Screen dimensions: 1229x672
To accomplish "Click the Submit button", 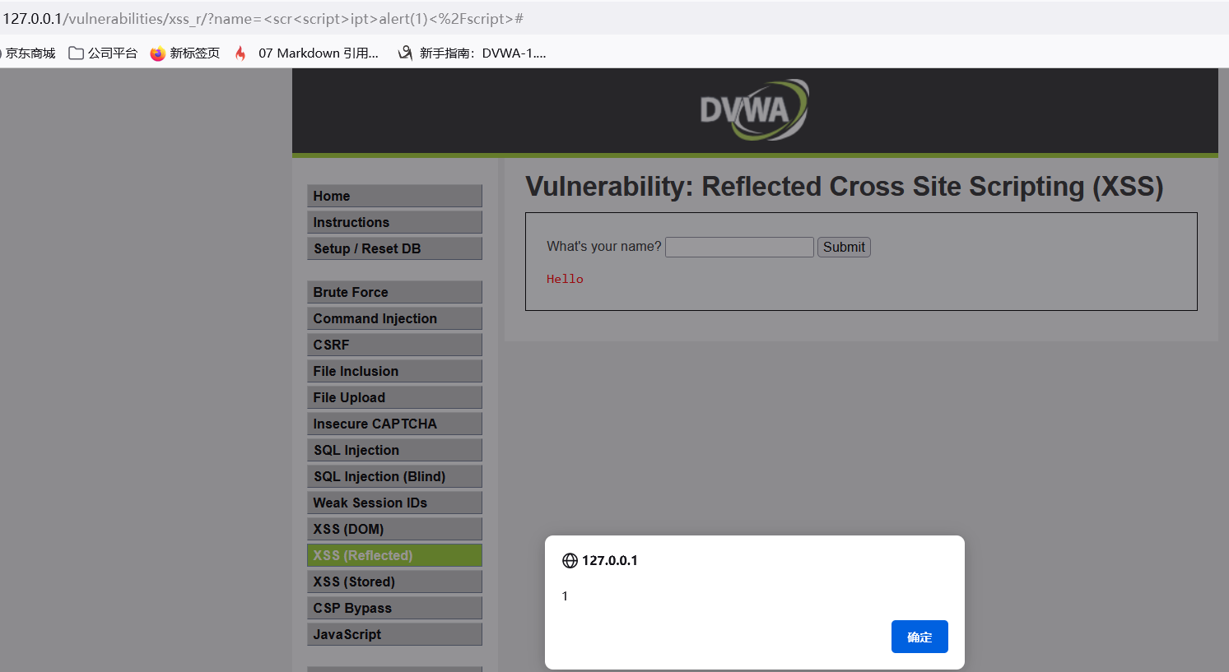I will click(844, 247).
